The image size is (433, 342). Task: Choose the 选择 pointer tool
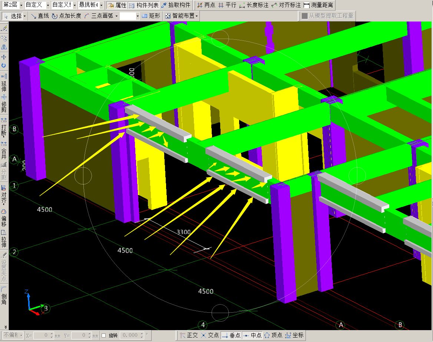point(13,16)
